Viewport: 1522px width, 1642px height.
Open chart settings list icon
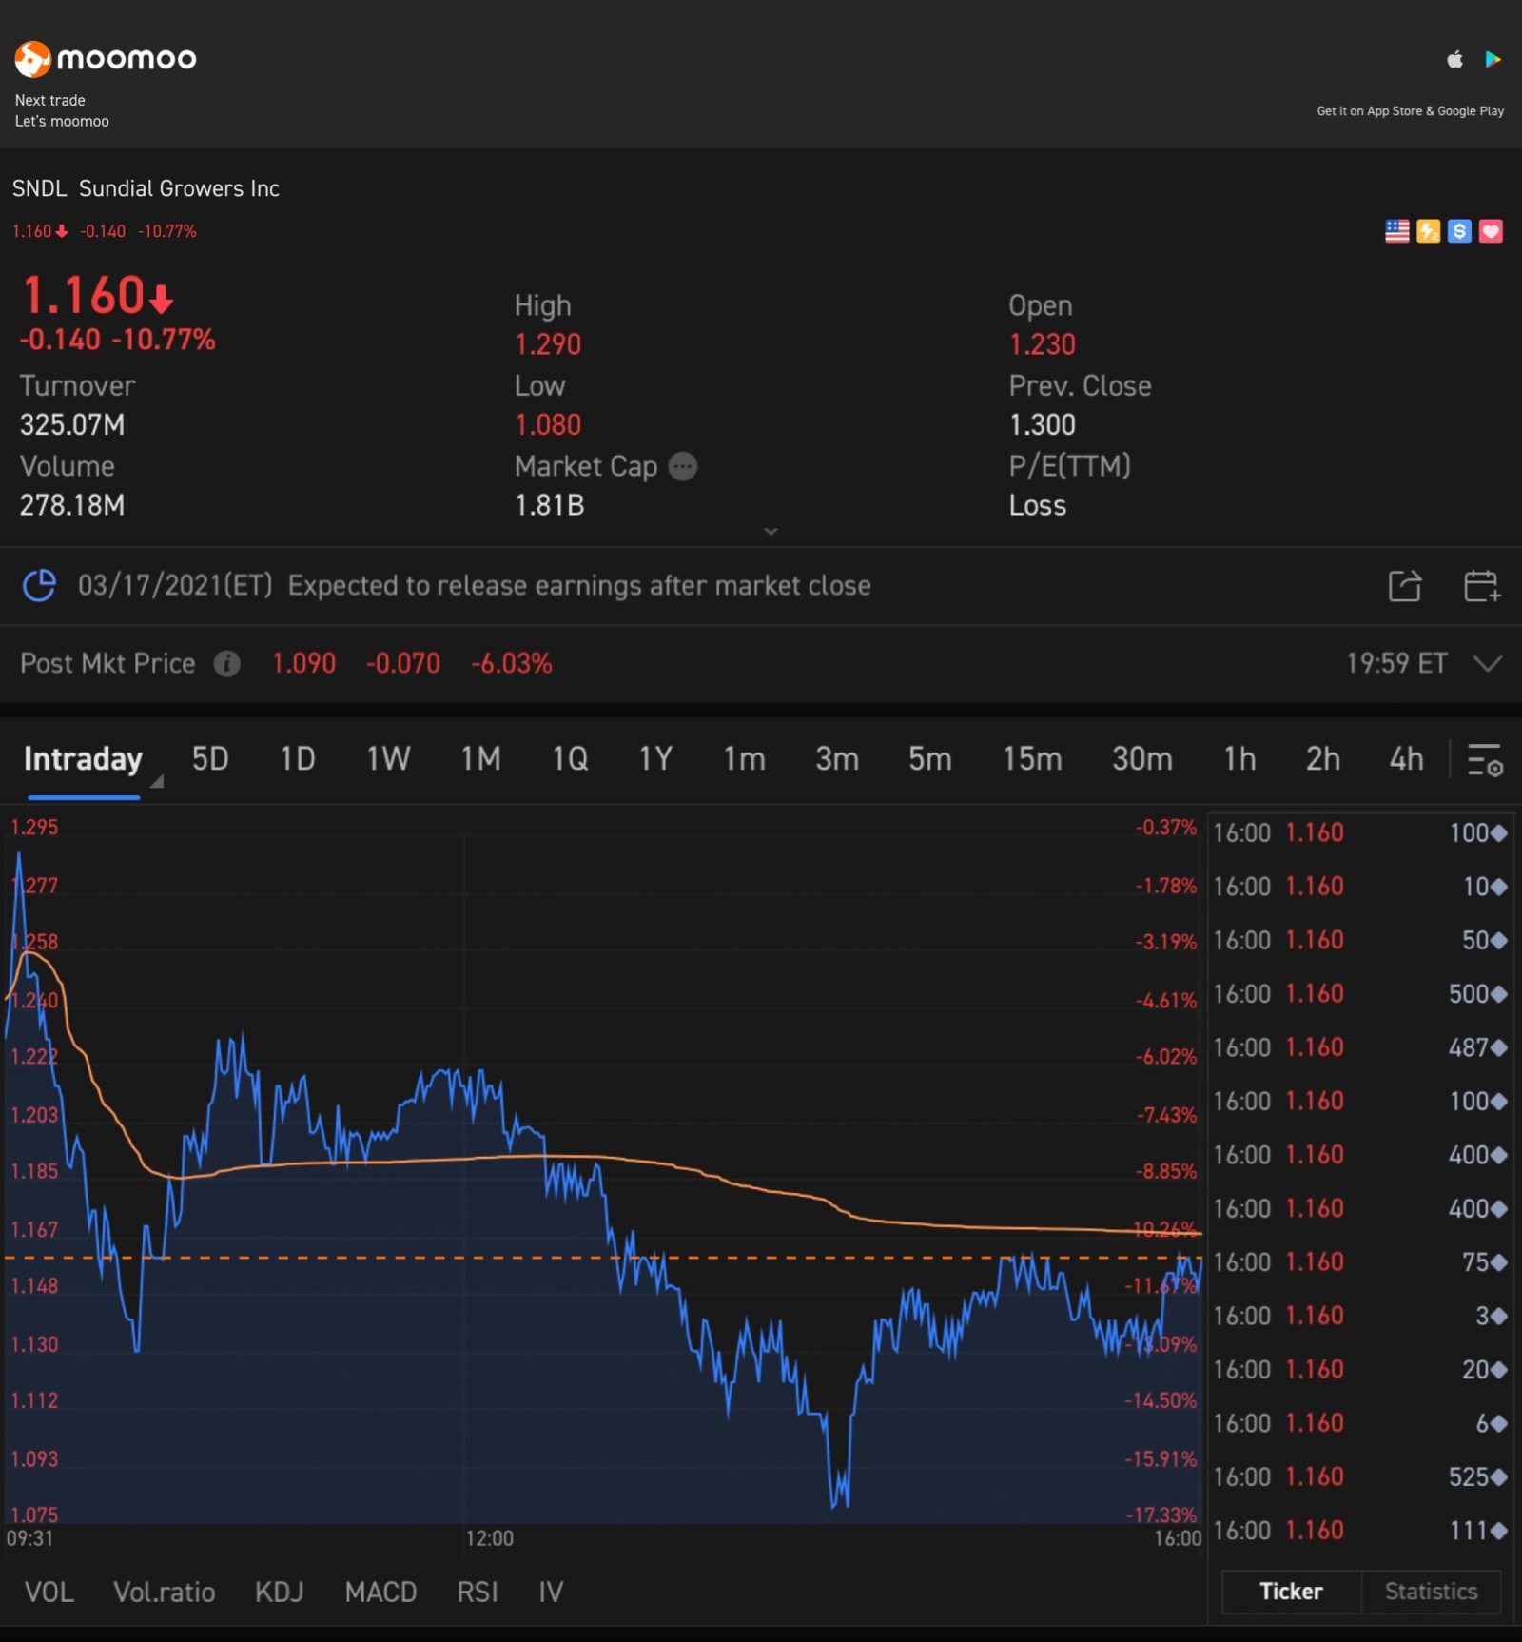(1484, 760)
